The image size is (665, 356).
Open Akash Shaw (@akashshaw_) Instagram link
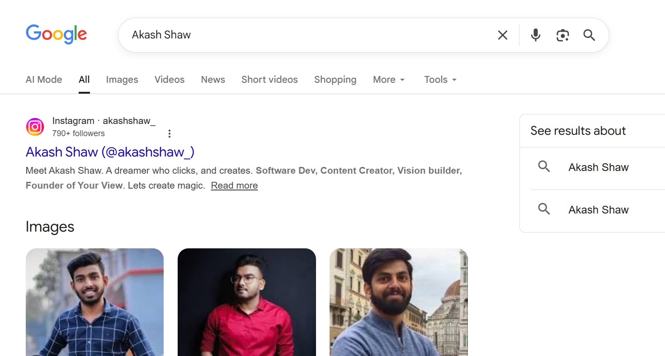pyautogui.click(x=110, y=152)
